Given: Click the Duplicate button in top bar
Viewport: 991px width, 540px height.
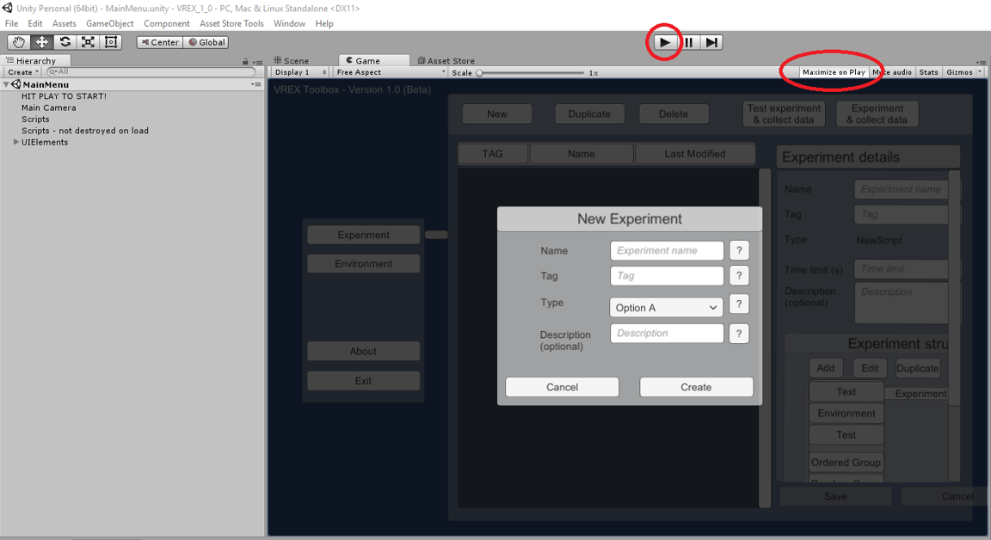Looking at the screenshot, I should point(589,114).
